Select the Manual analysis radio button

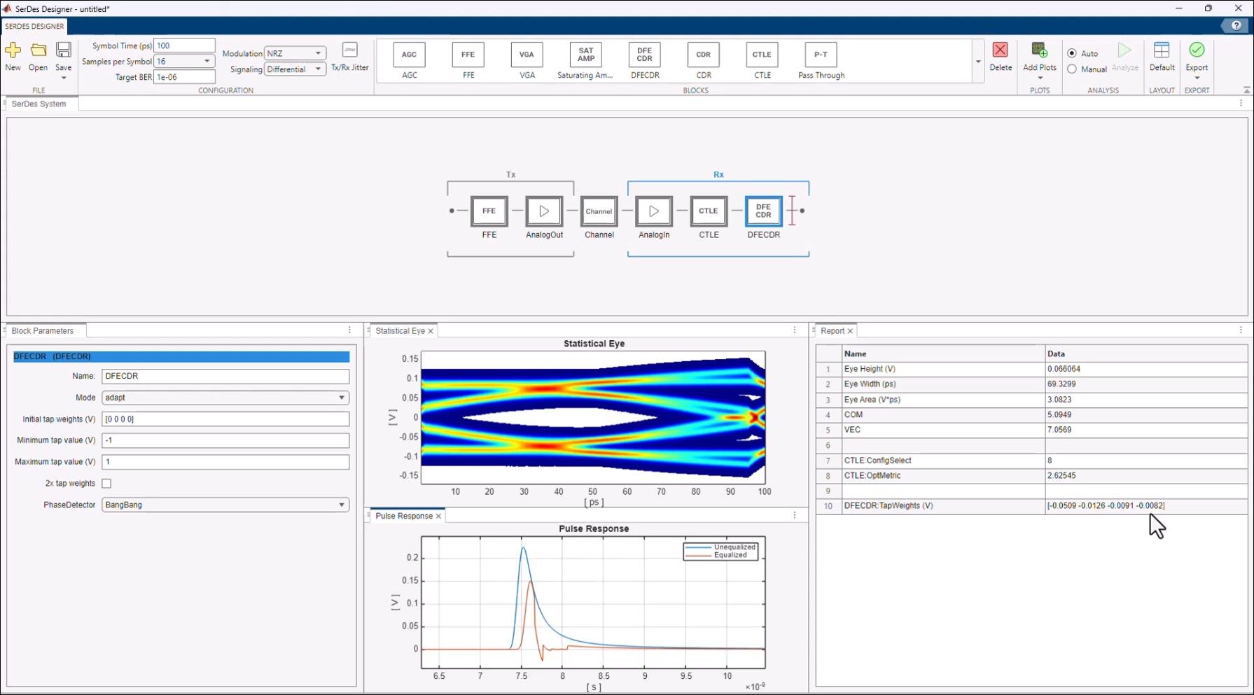point(1072,69)
